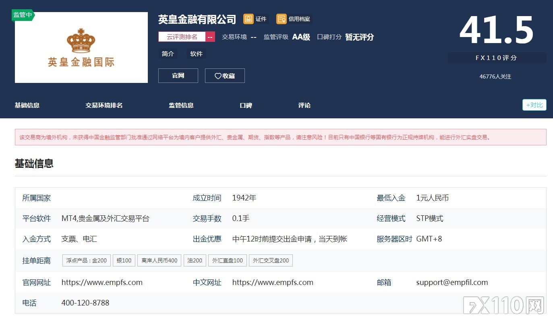Switch to 监管信息 tab
Screen dimensions: 553x320
(x=181, y=105)
